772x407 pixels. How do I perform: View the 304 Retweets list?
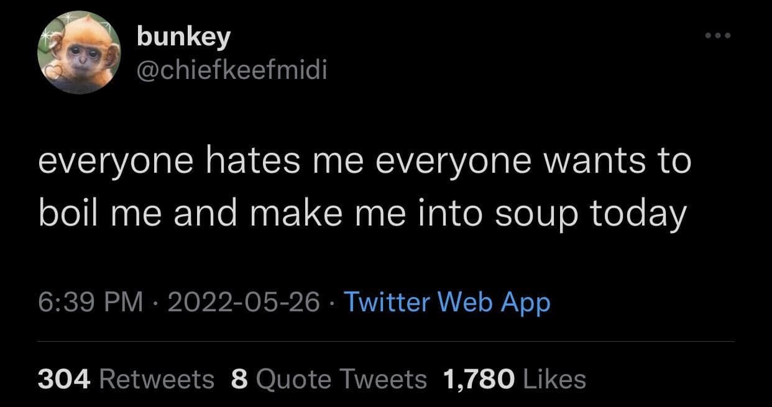tap(126, 378)
